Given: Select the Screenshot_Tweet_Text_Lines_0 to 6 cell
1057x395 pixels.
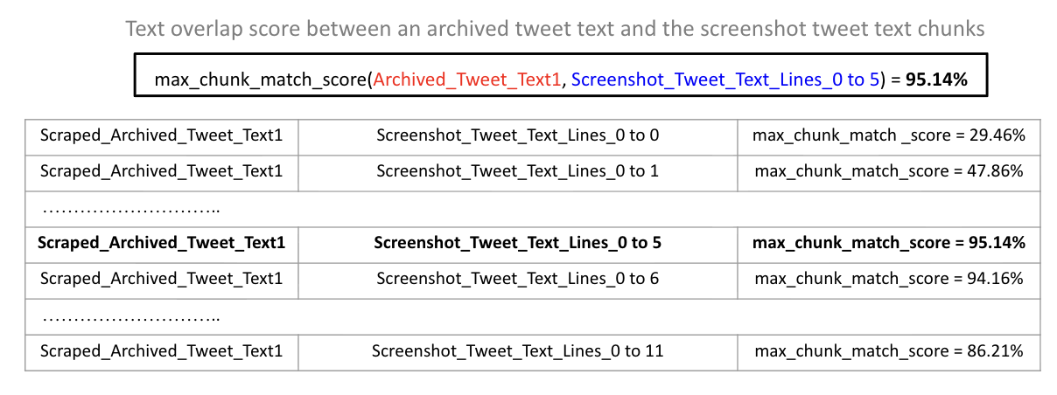Looking at the screenshot, I should [x=517, y=279].
